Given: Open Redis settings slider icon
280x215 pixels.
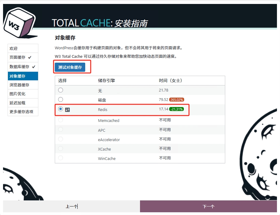Looking at the screenshot, I should [67, 110].
